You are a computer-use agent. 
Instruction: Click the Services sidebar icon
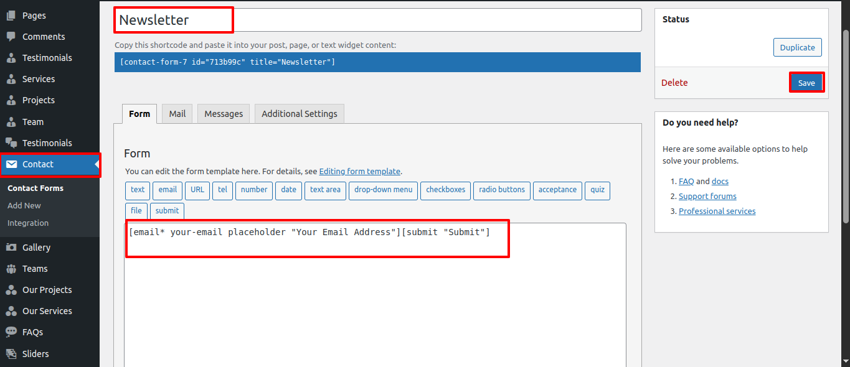click(x=11, y=79)
